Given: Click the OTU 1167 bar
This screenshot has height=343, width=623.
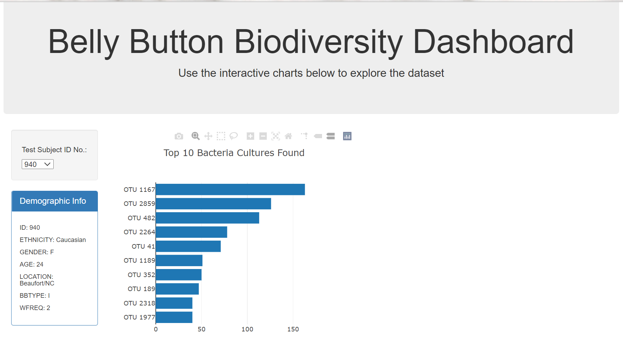Looking at the screenshot, I should pyautogui.click(x=228, y=189).
